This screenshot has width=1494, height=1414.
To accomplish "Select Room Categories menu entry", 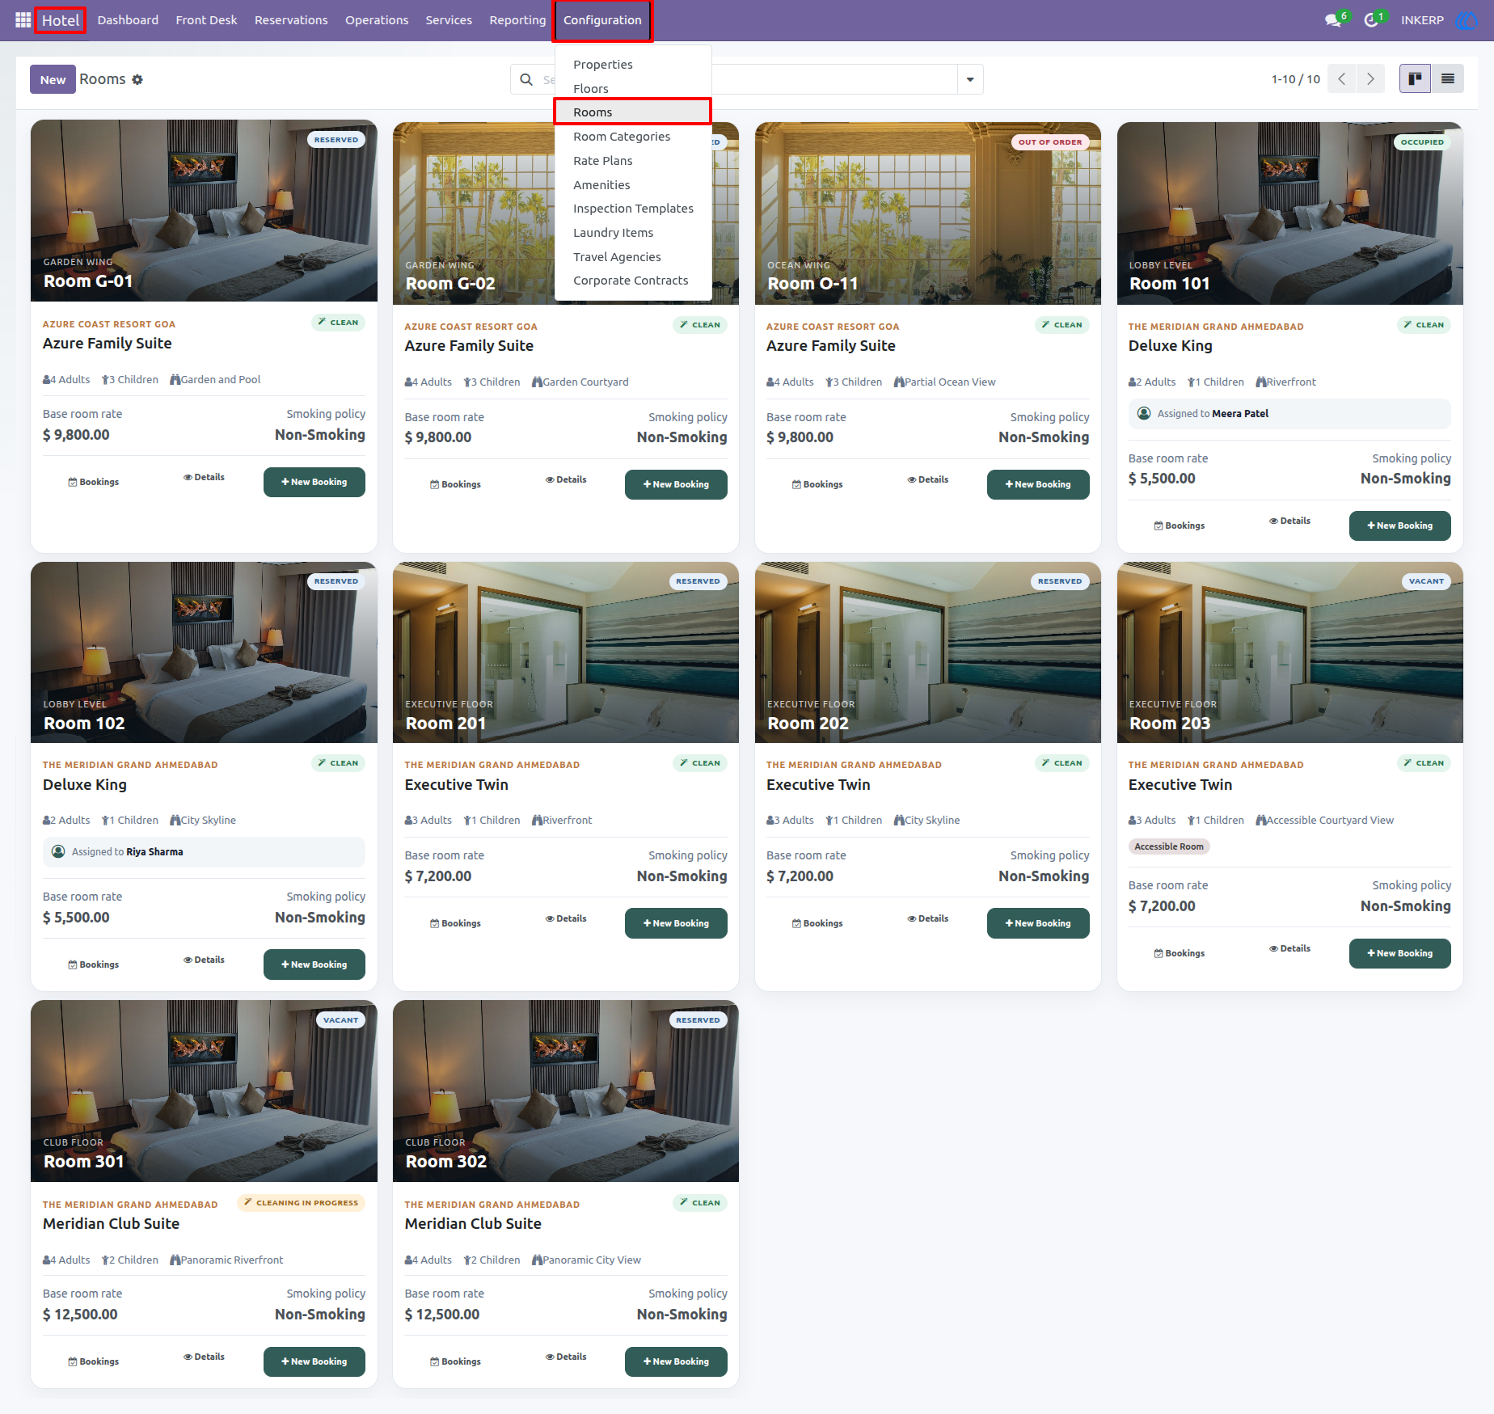I will (633, 137).
